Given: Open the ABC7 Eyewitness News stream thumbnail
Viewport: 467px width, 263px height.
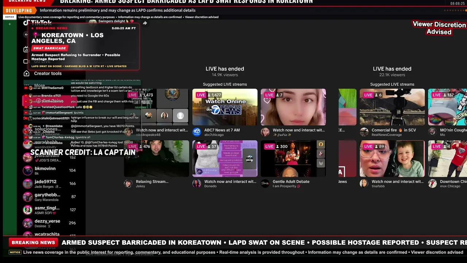Looking at the screenshot, I should (x=225, y=107).
